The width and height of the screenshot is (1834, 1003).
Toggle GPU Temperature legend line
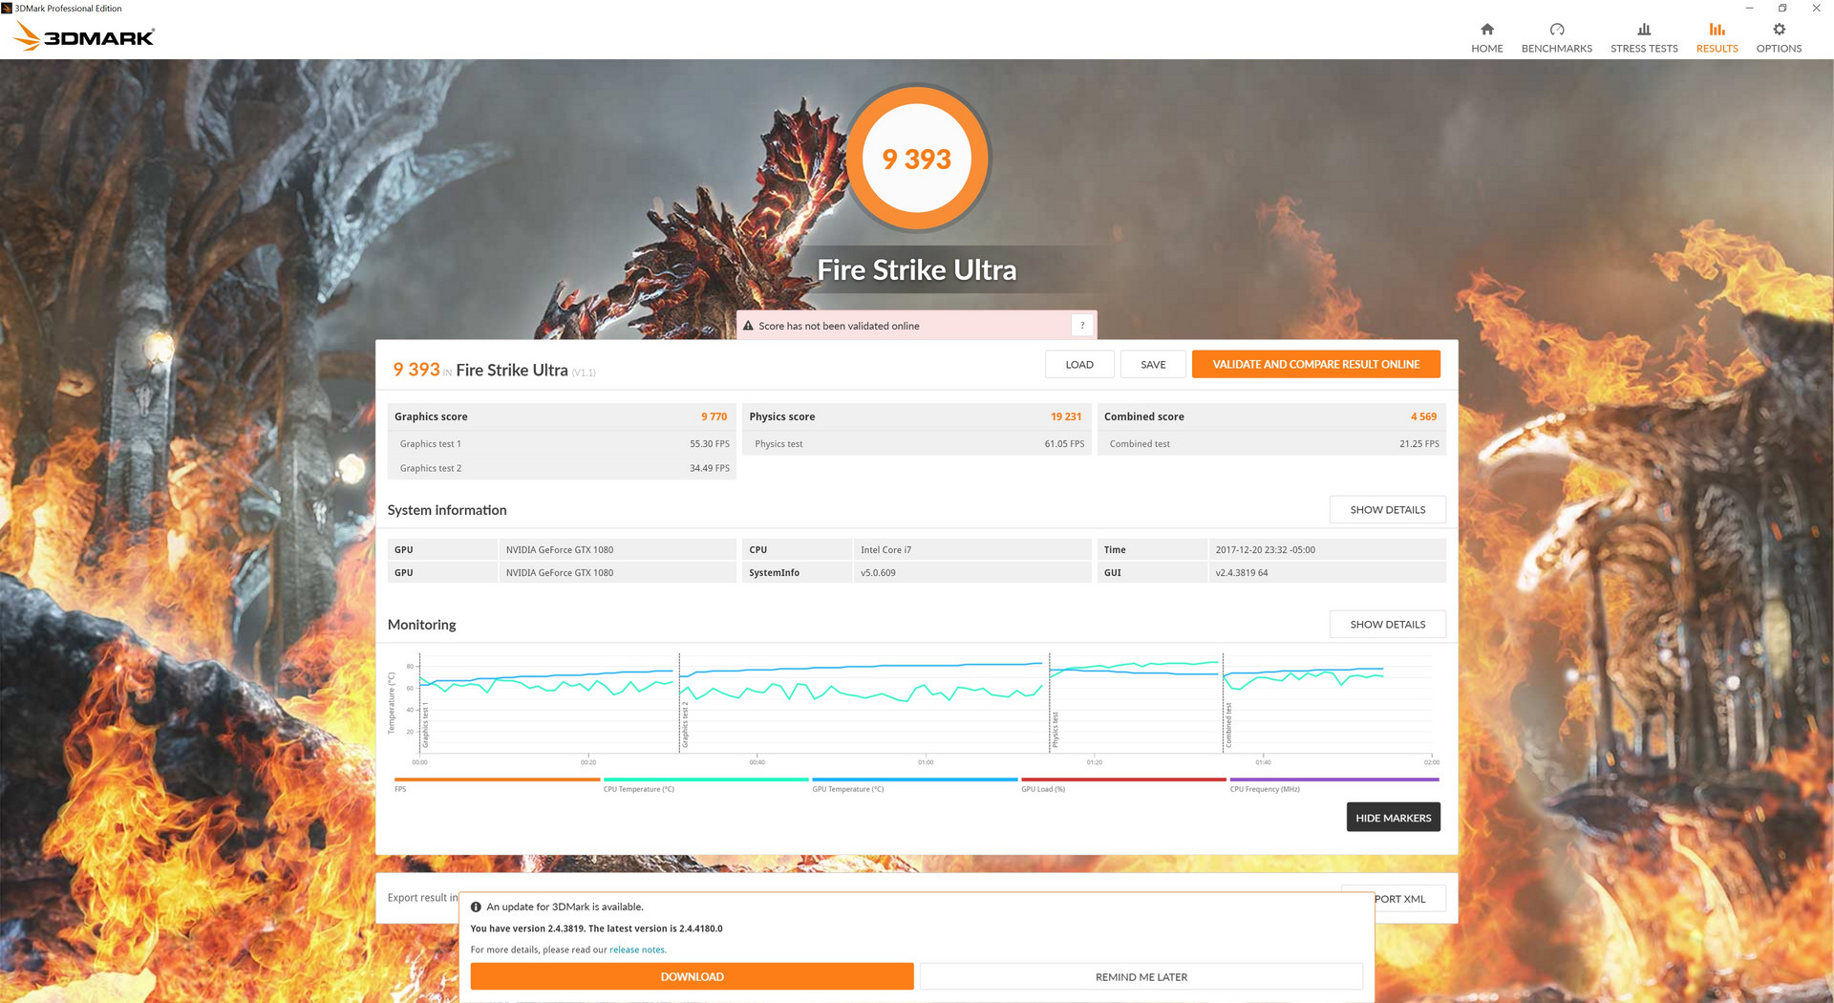tap(915, 779)
